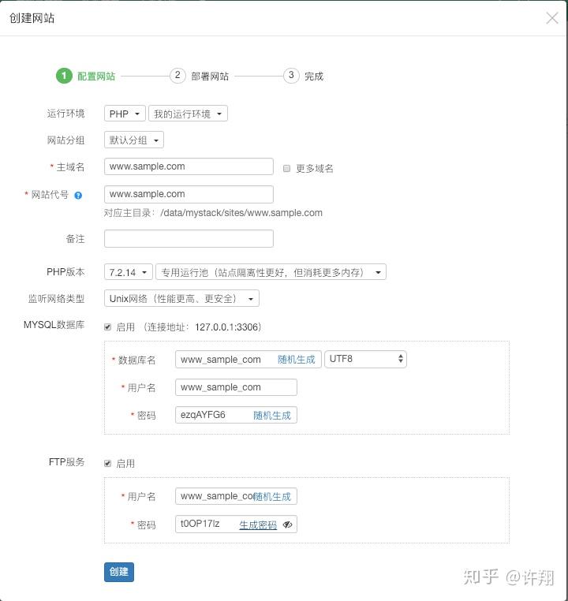Expand the Unix网络 listen type dropdown
Screen dimensions: 568x601
click(x=181, y=299)
